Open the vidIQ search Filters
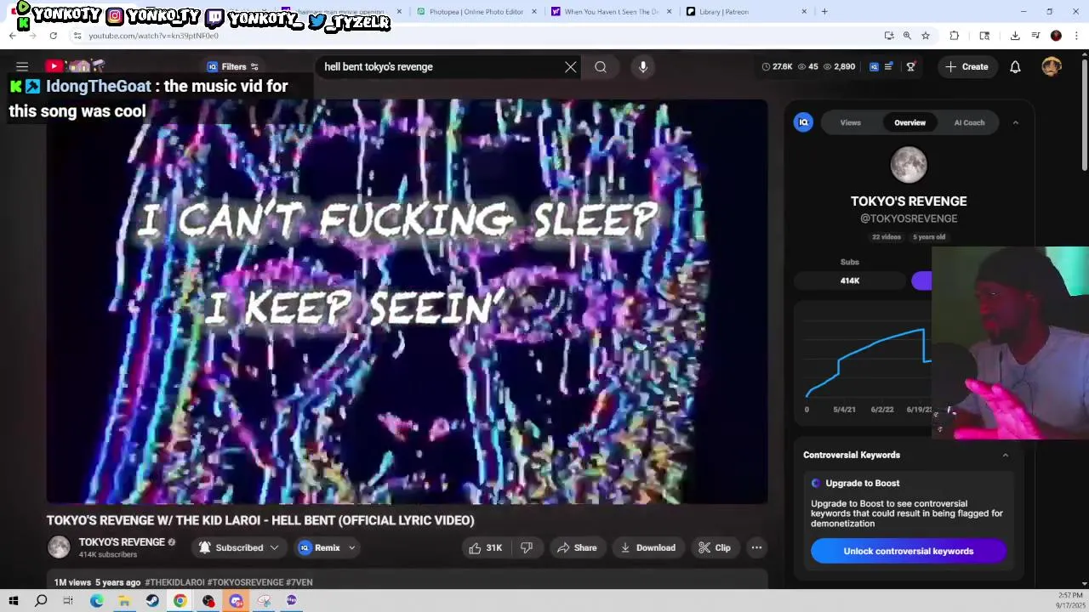The height and width of the screenshot is (612, 1089). 232,66
